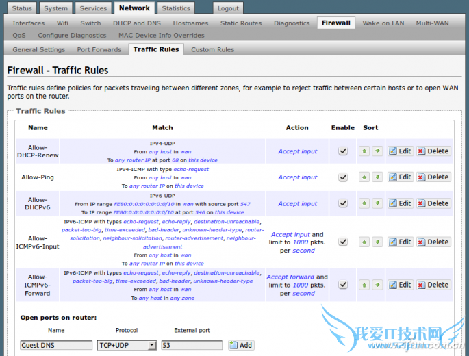
Task: Disable the Allow-DHCP-Renew rule checkbox
Action: pos(343,151)
